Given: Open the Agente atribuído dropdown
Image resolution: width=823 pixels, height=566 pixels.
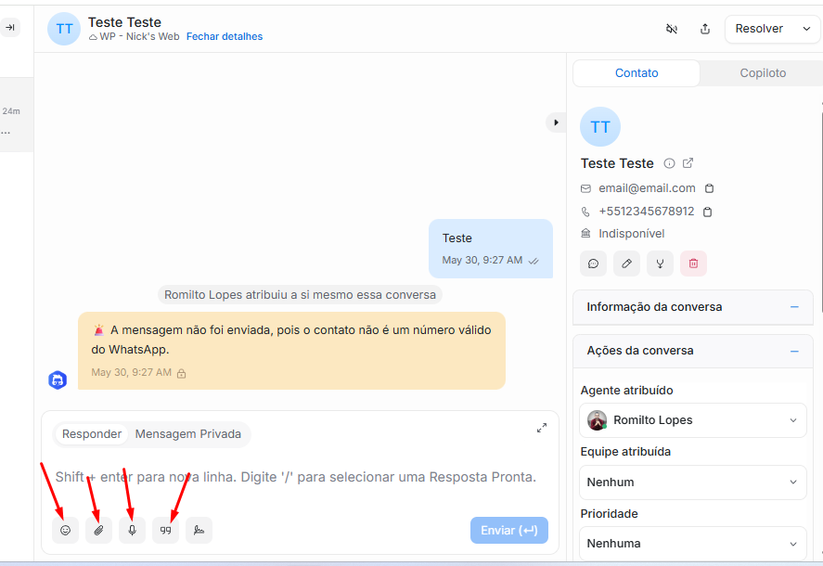Looking at the screenshot, I should click(x=691, y=420).
